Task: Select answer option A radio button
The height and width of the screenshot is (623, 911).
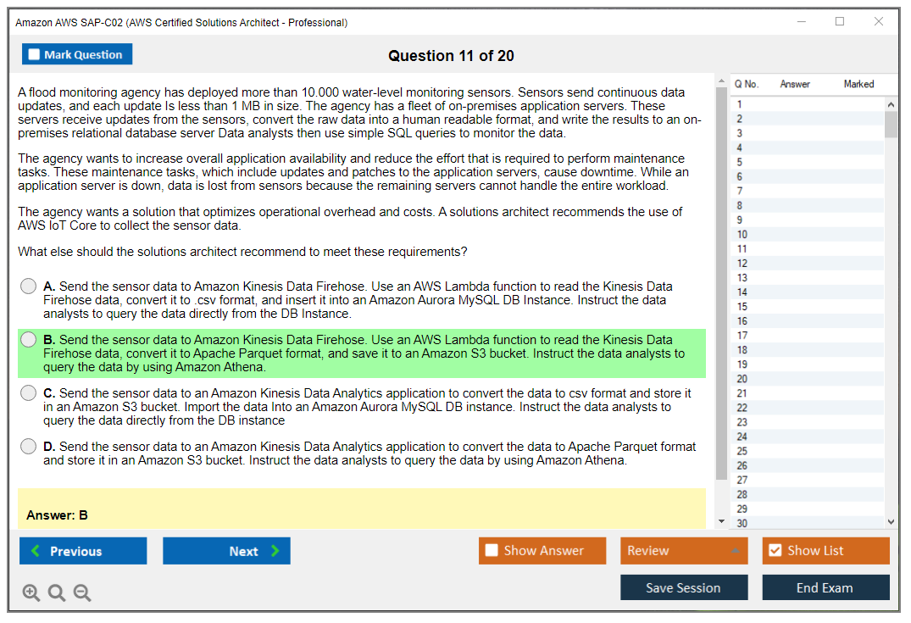Action: 29,286
